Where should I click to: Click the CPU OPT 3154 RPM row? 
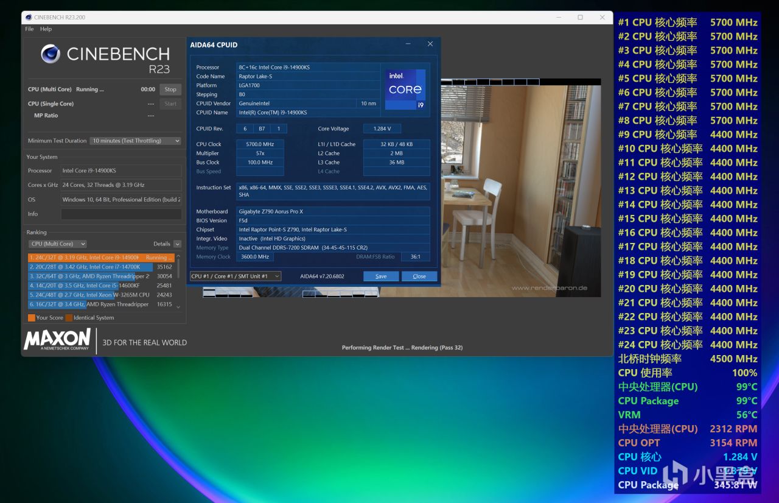[688, 443]
